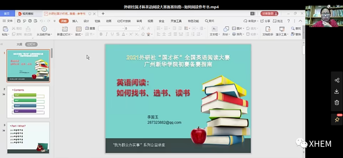
Task: Select the Contents slide 2 thumbnail
Action: [x=28, y=102]
